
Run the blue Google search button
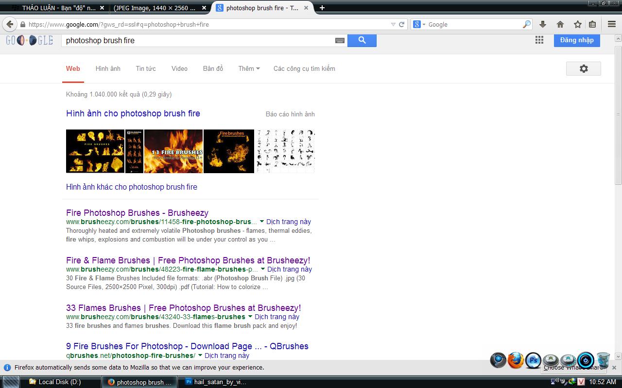(362, 41)
